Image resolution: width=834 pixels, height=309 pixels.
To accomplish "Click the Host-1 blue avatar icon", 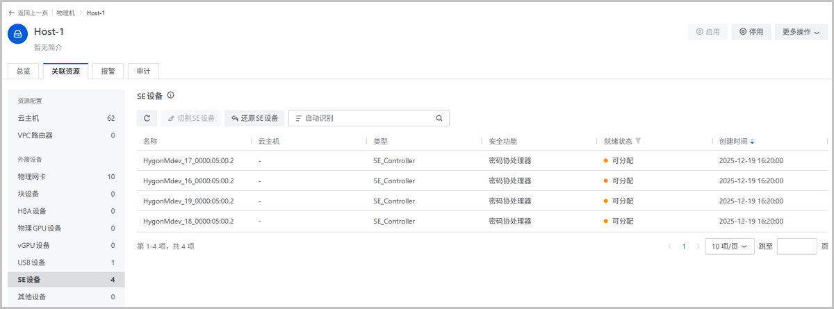I will [18, 35].
